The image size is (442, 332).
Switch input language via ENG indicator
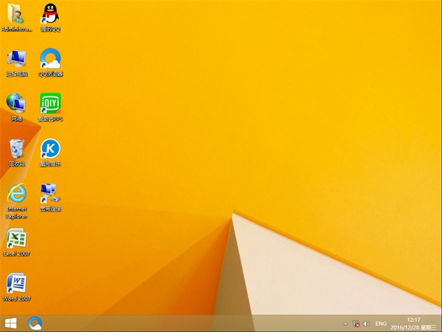381,324
